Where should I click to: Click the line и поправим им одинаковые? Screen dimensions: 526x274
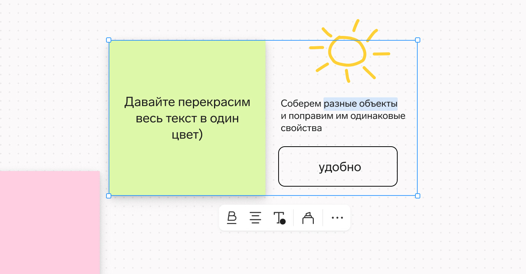pos(343,116)
